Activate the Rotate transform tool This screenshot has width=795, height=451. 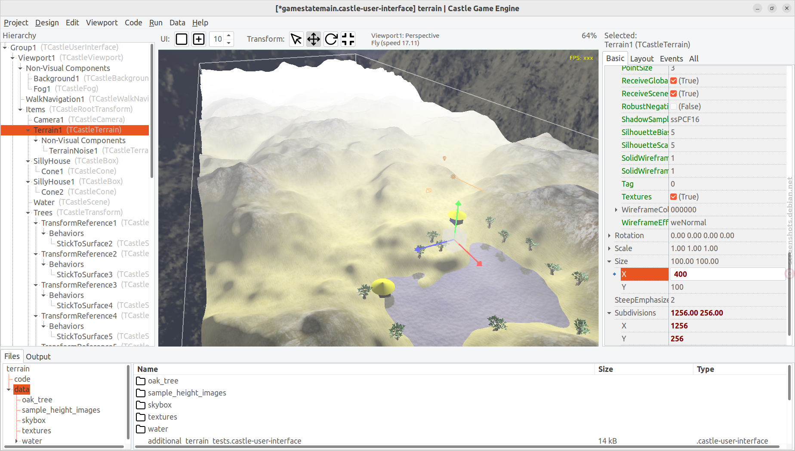click(331, 39)
